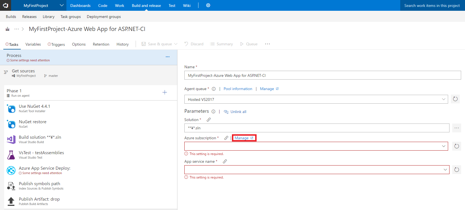Expand the Save & queue dropdown arrow

pyautogui.click(x=176, y=44)
